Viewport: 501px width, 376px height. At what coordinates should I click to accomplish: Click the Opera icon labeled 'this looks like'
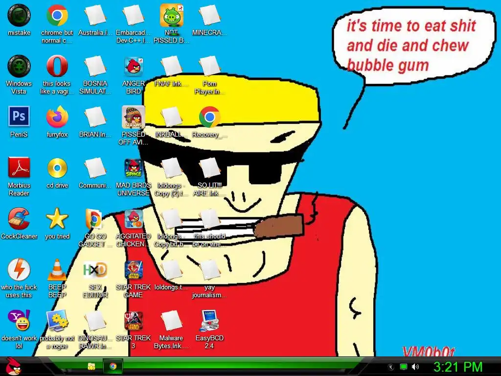(57, 66)
